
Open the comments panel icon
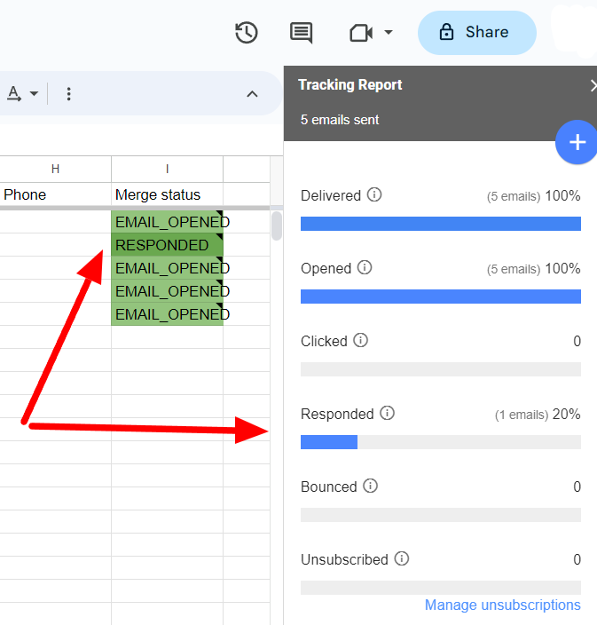(301, 33)
